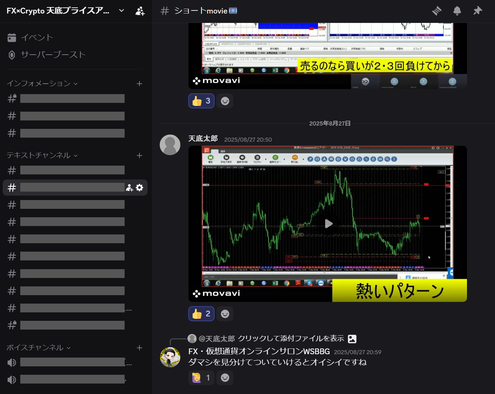Viewport: 495px width, 394px height.
Task: Toggle the thumbs up reaction showing 2
Action: (x=201, y=314)
